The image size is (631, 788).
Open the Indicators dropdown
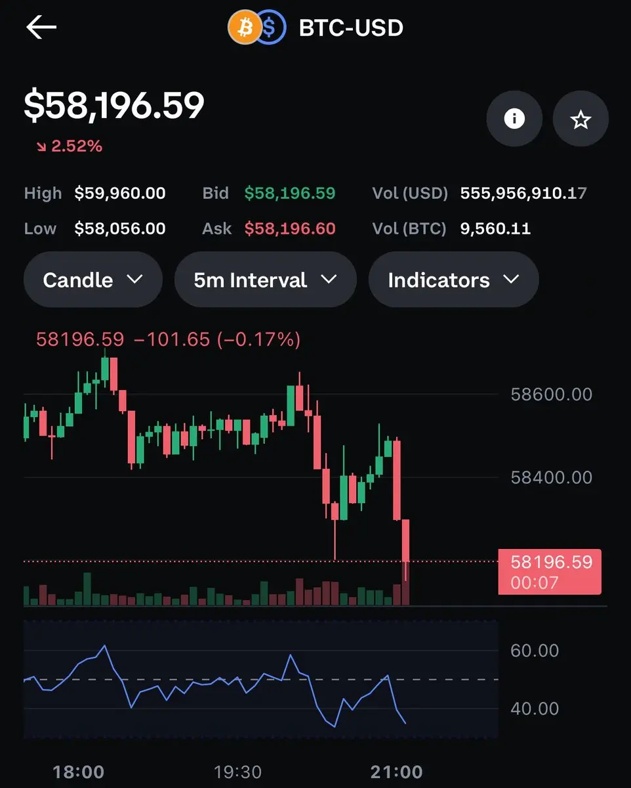453,280
